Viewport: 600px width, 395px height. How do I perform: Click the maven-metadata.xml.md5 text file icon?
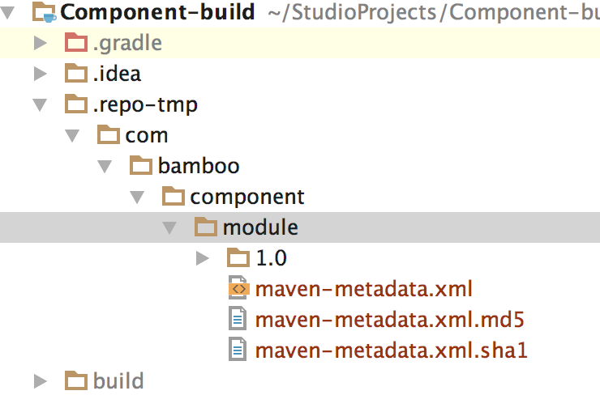pos(238,319)
